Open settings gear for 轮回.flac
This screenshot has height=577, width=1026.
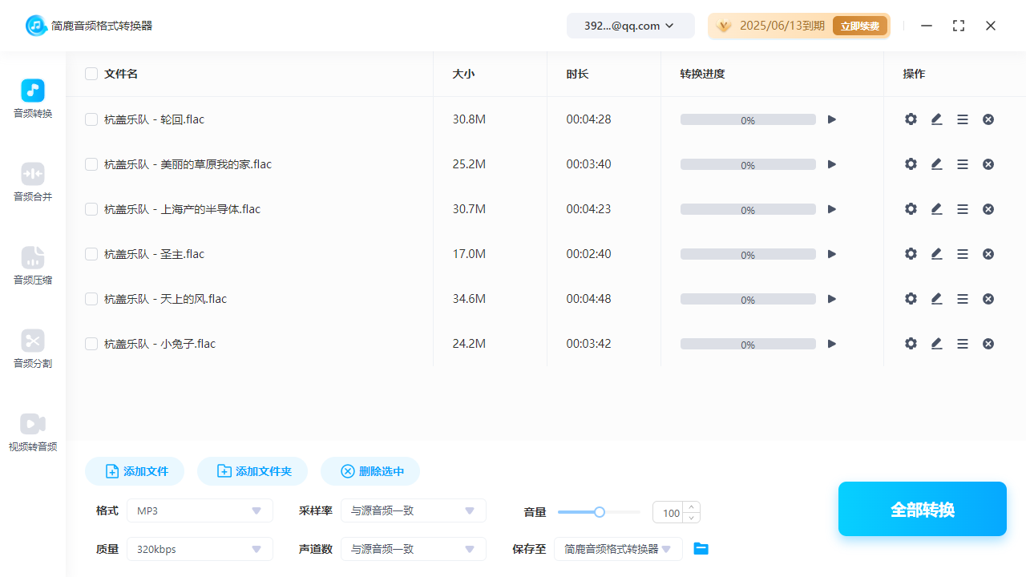pos(911,119)
